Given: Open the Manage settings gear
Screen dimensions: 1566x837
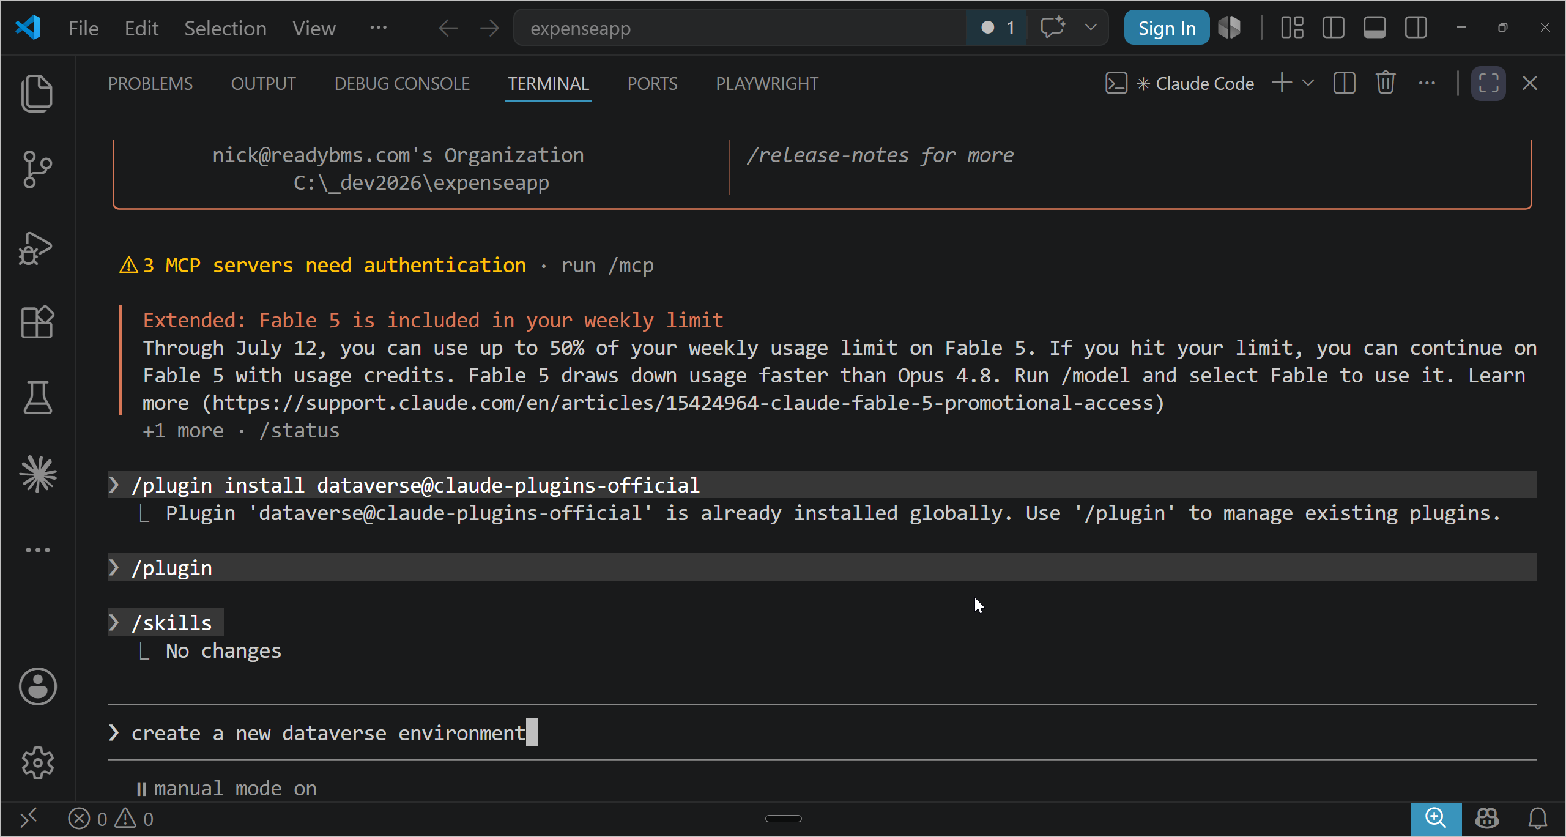Looking at the screenshot, I should [38, 762].
